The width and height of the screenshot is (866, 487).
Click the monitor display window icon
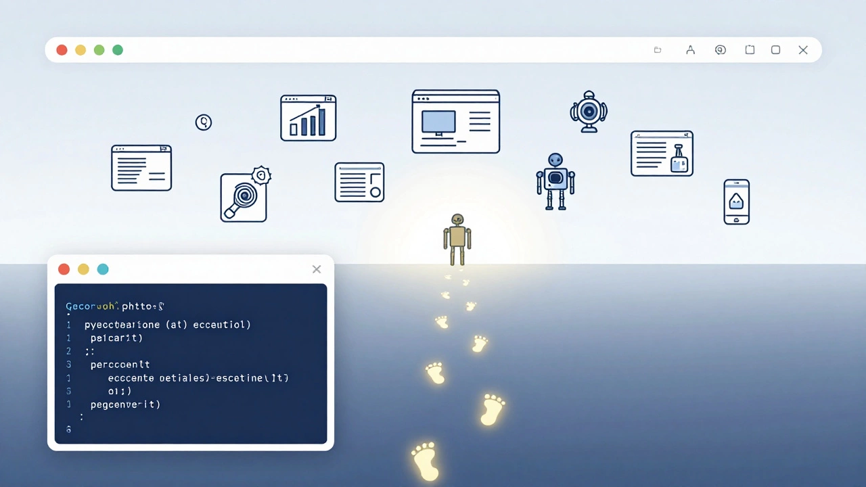455,121
